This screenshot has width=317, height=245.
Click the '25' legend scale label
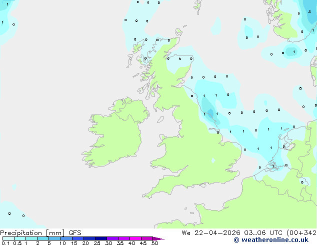pos(97,243)
